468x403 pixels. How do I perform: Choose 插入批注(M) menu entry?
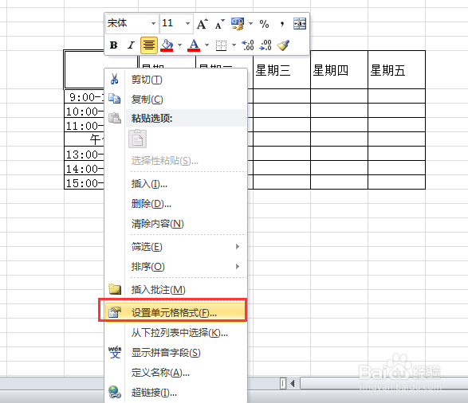point(175,290)
